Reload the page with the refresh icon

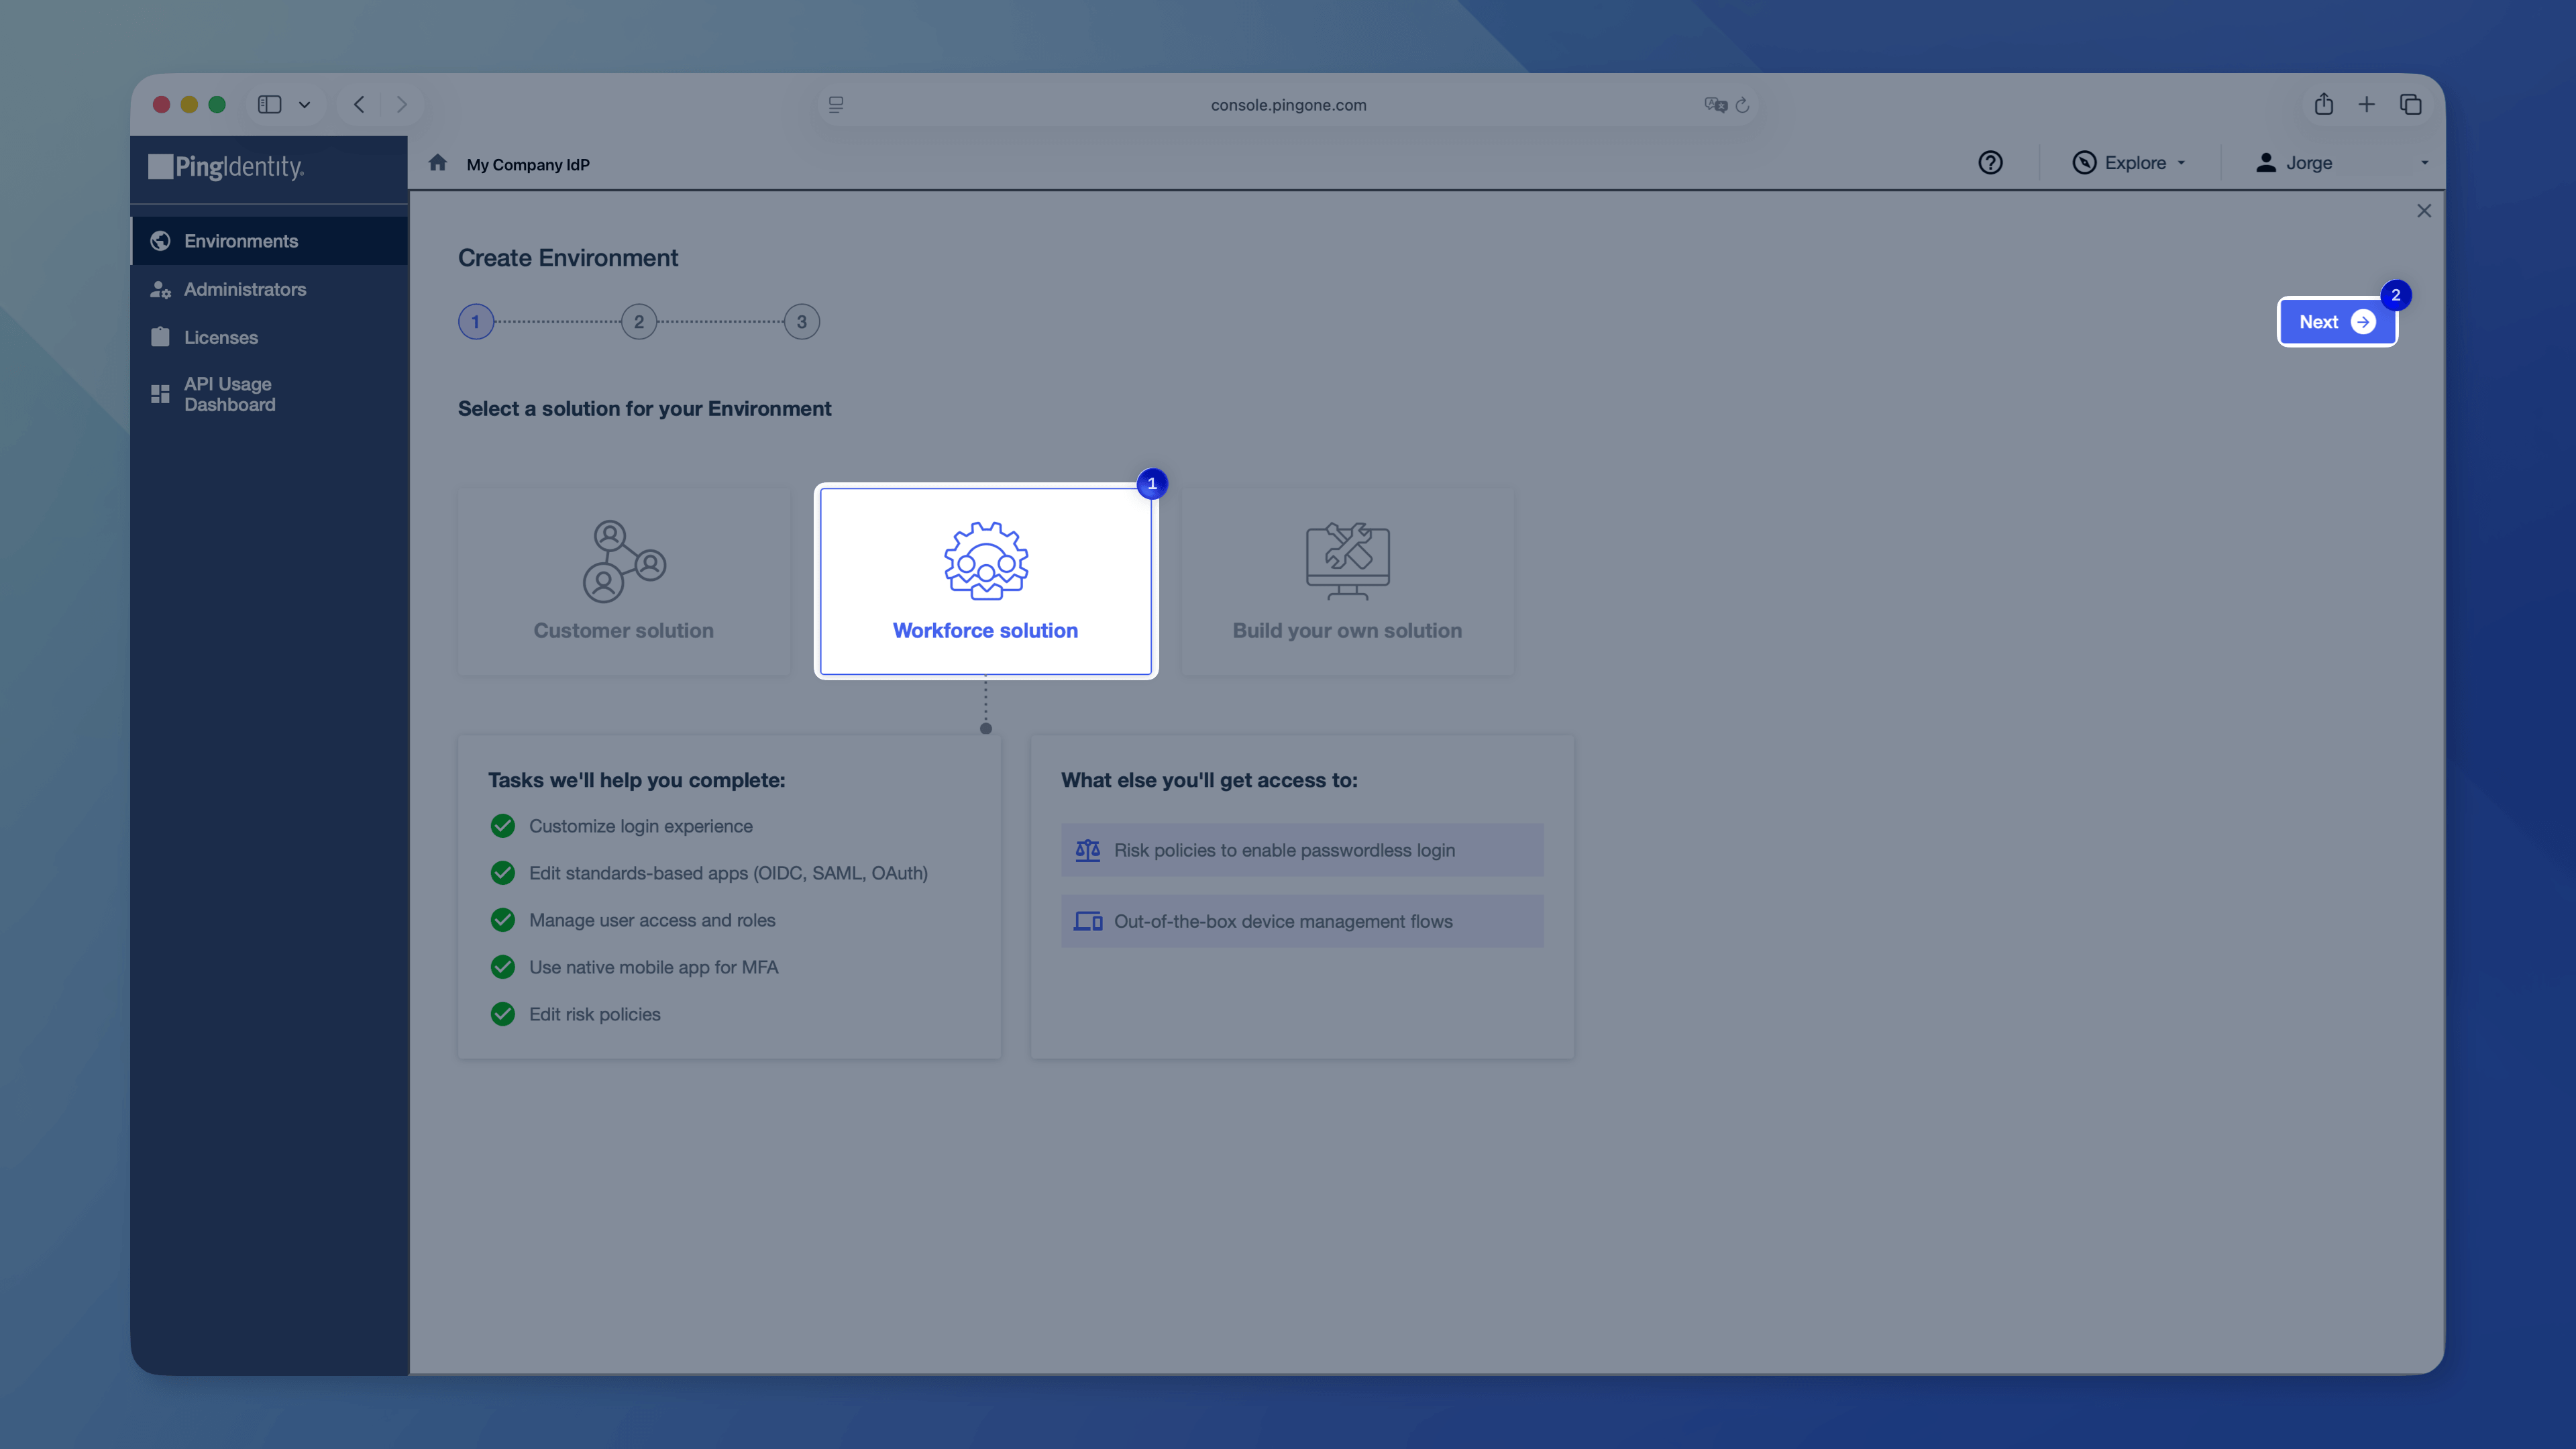click(x=1742, y=105)
